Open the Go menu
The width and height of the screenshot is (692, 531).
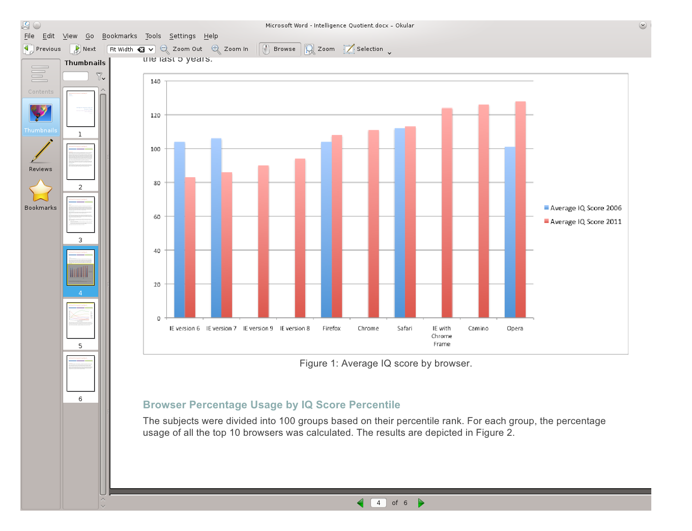point(90,36)
